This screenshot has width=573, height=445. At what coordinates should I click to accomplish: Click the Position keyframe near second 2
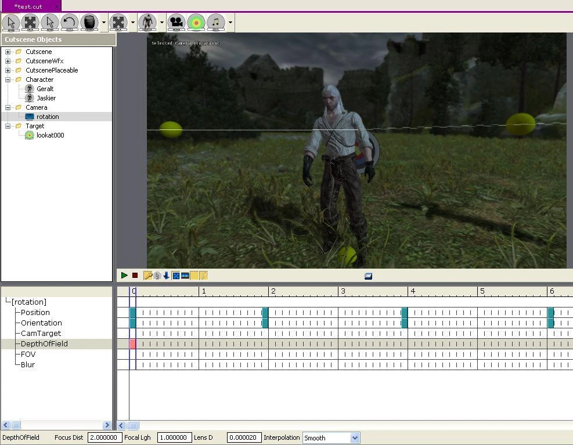coord(265,312)
